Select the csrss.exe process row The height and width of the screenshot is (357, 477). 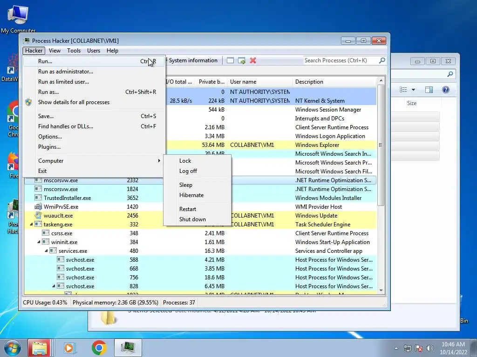click(200, 233)
